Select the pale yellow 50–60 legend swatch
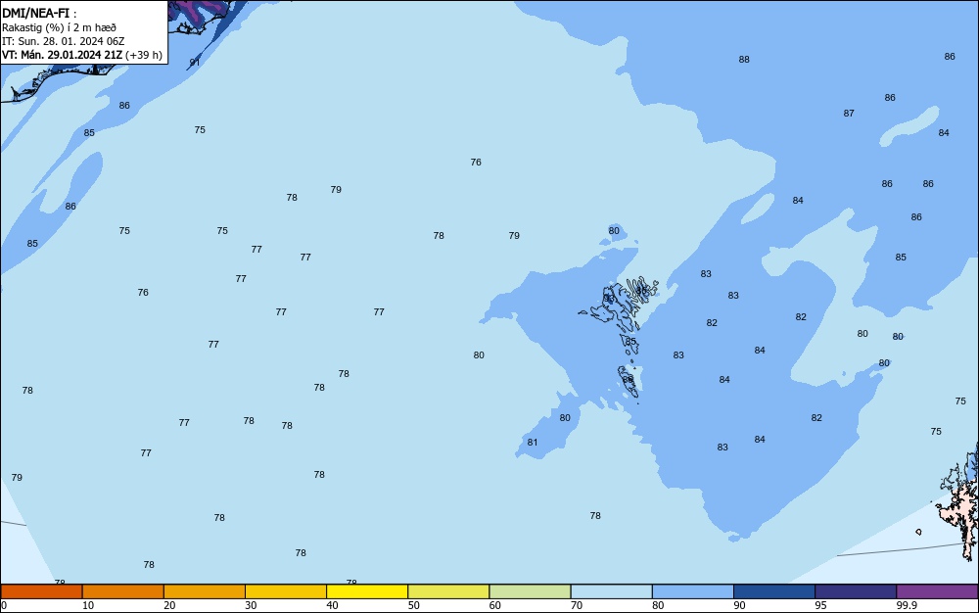The image size is (979, 613). pos(448,591)
